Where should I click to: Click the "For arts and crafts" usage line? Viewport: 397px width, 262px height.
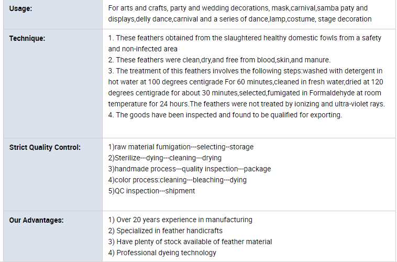238,8
